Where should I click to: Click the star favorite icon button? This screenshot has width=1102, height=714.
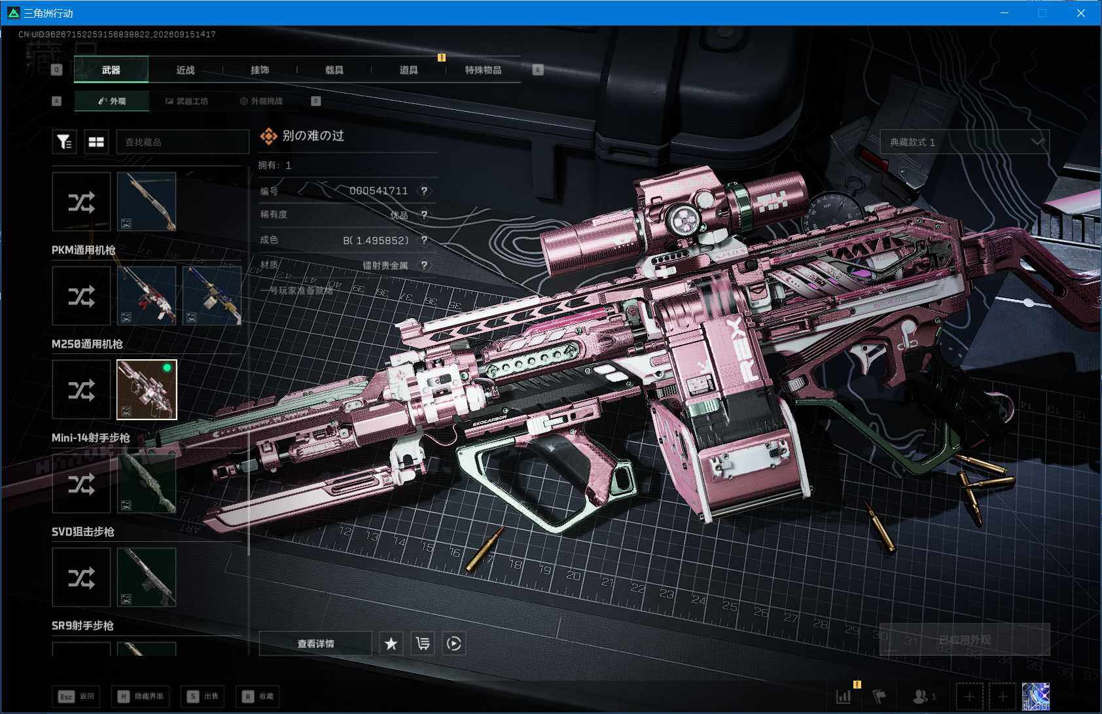pos(391,644)
